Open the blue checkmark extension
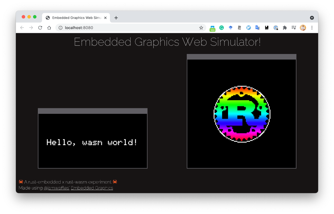Image resolution: width=334 pixels, height=214 pixels. coord(249,28)
